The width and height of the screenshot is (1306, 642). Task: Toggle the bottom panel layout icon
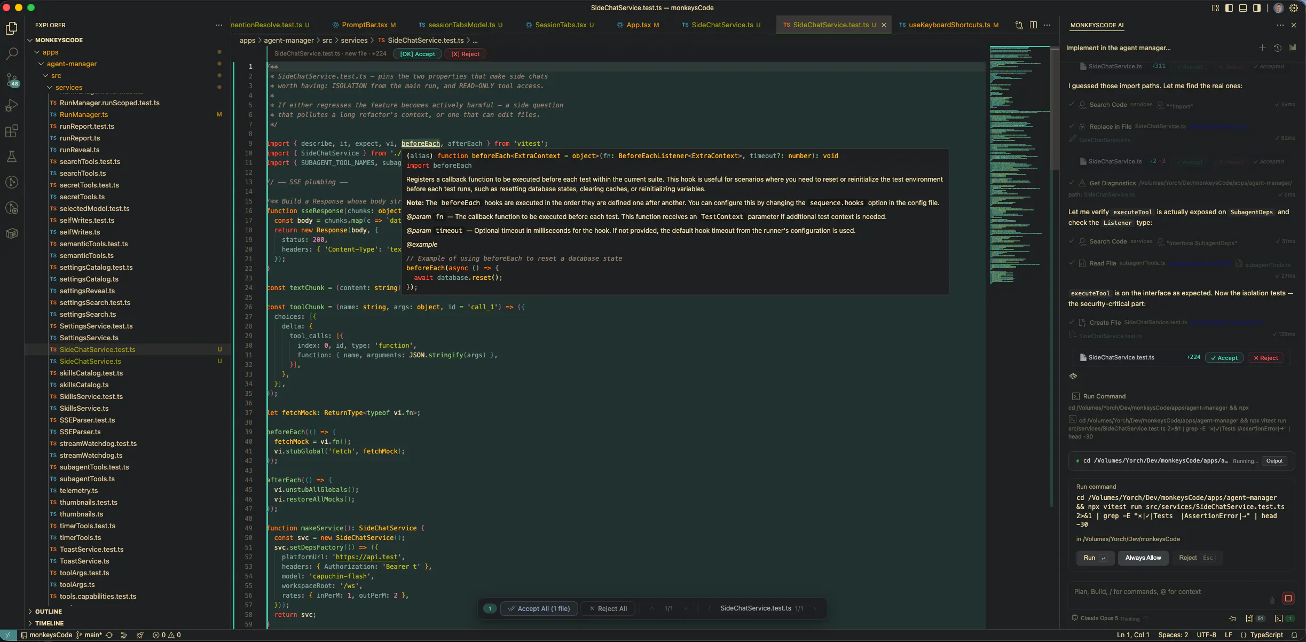click(1243, 8)
